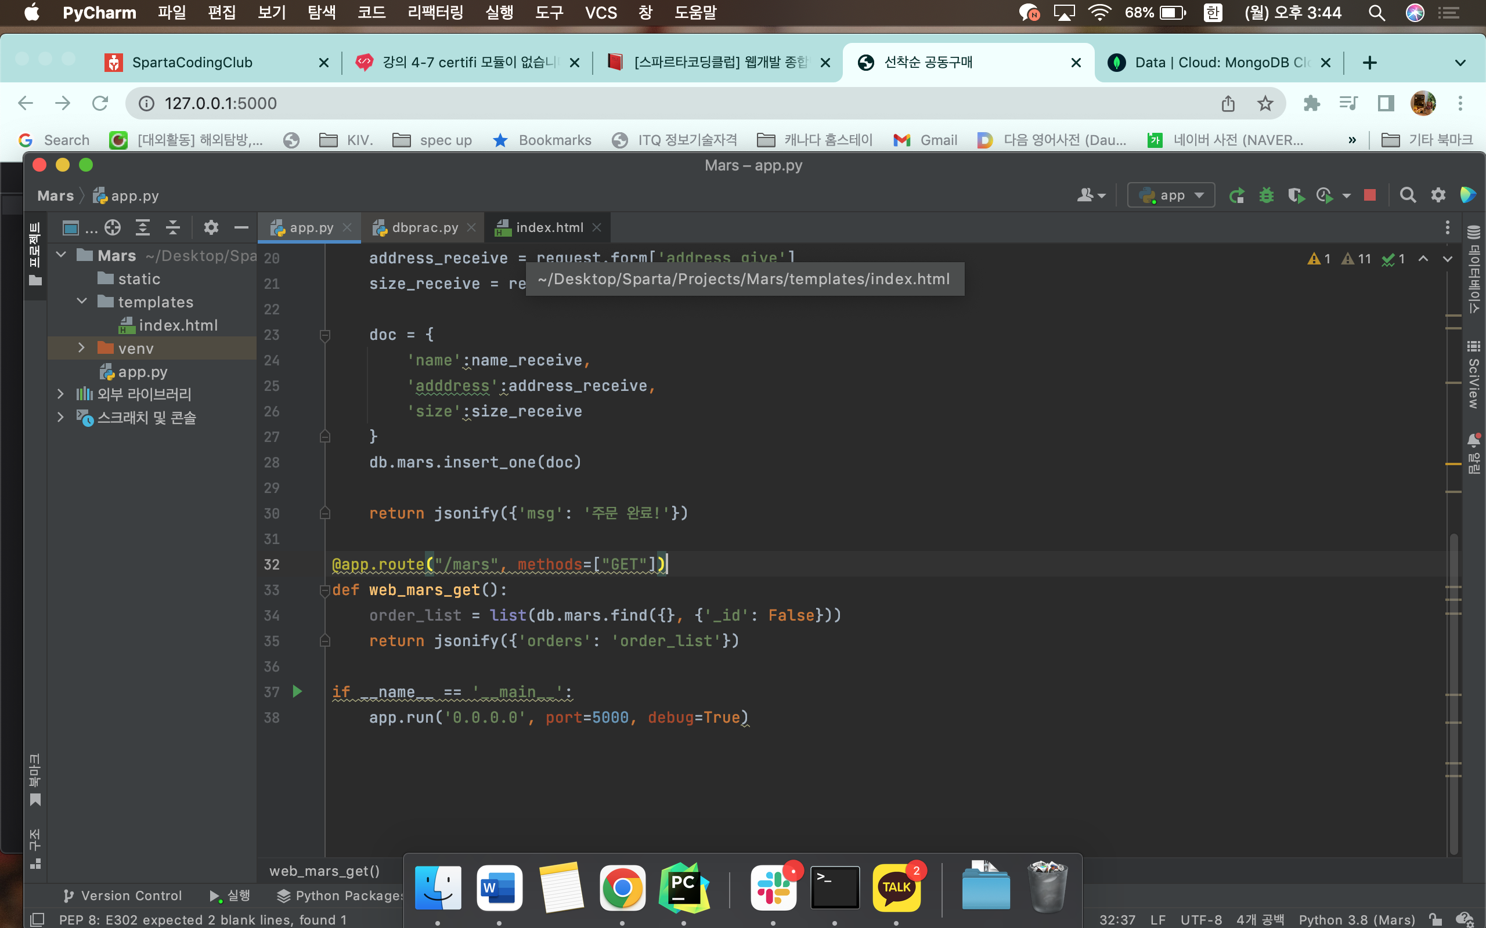Select app.py in project tree
Image resolution: width=1486 pixels, height=928 pixels.
coord(142,371)
